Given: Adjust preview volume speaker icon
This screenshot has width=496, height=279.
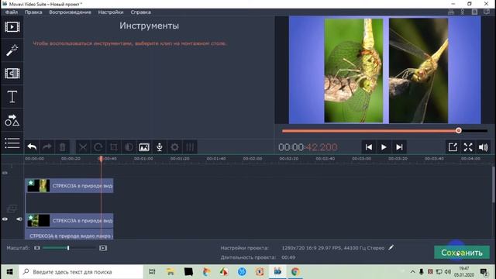Looking at the screenshot, I should point(484,147).
